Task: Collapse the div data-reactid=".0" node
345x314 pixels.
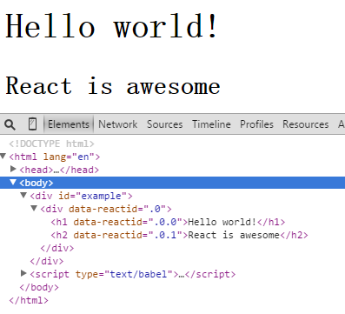Action: [x=34, y=208]
